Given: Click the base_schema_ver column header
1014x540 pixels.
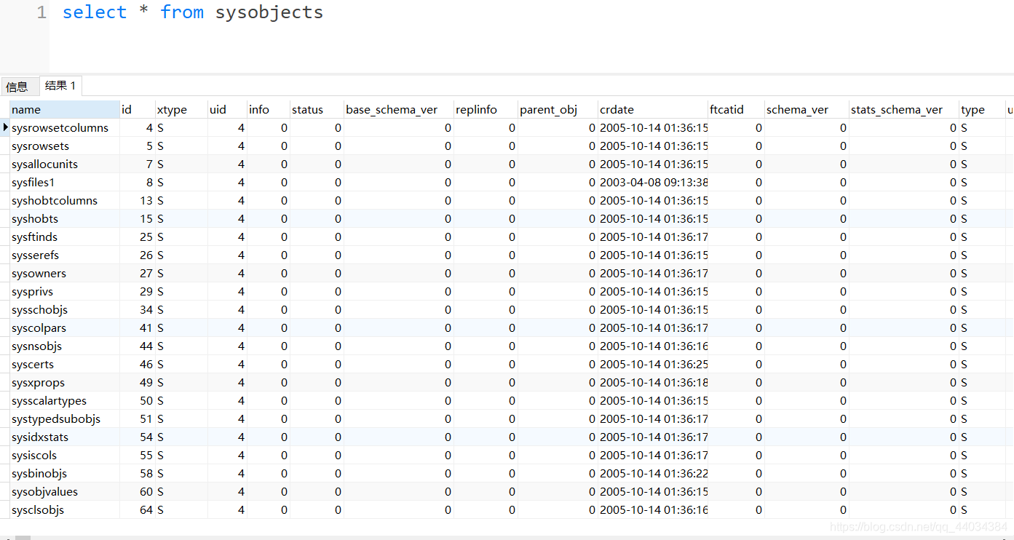Looking at the screenshot, I should click(399, 109).
